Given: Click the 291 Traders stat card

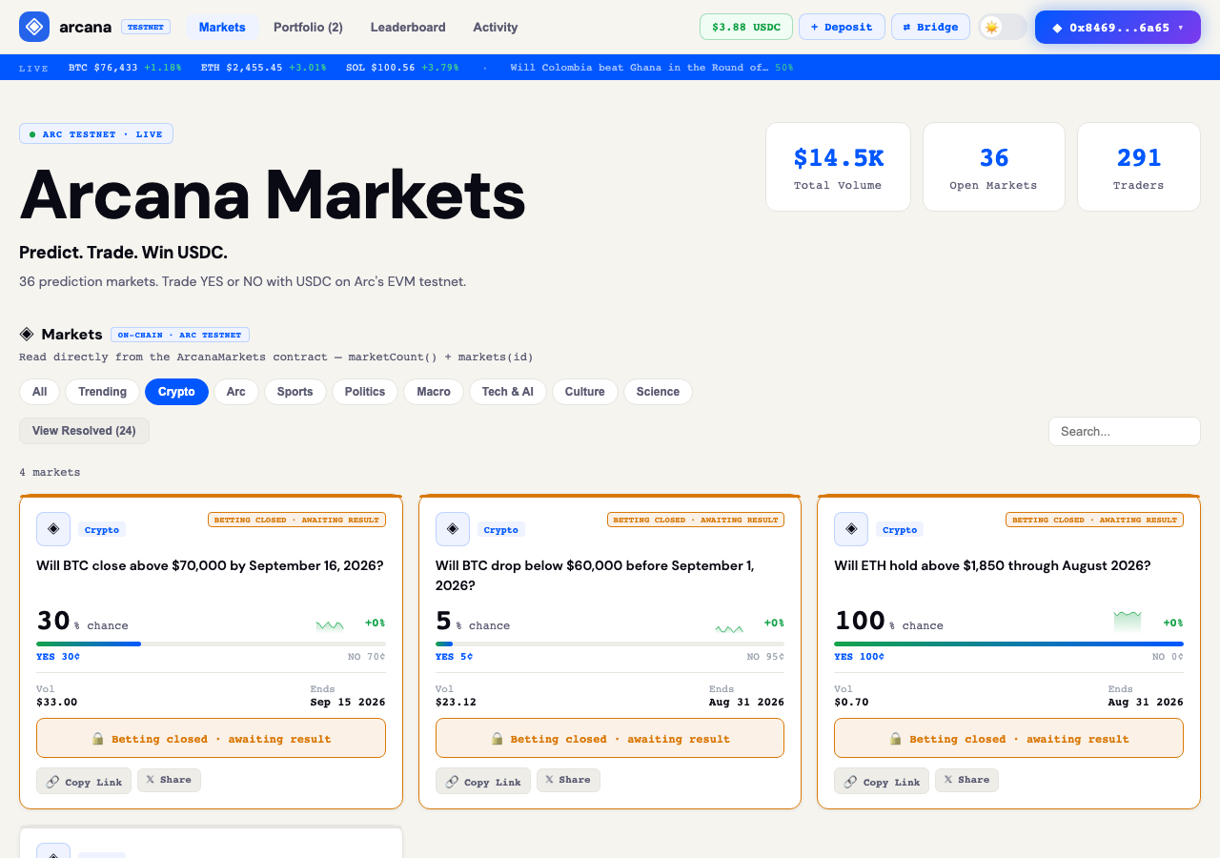Looking at the screenshot, I should (x=1138, y=167).
